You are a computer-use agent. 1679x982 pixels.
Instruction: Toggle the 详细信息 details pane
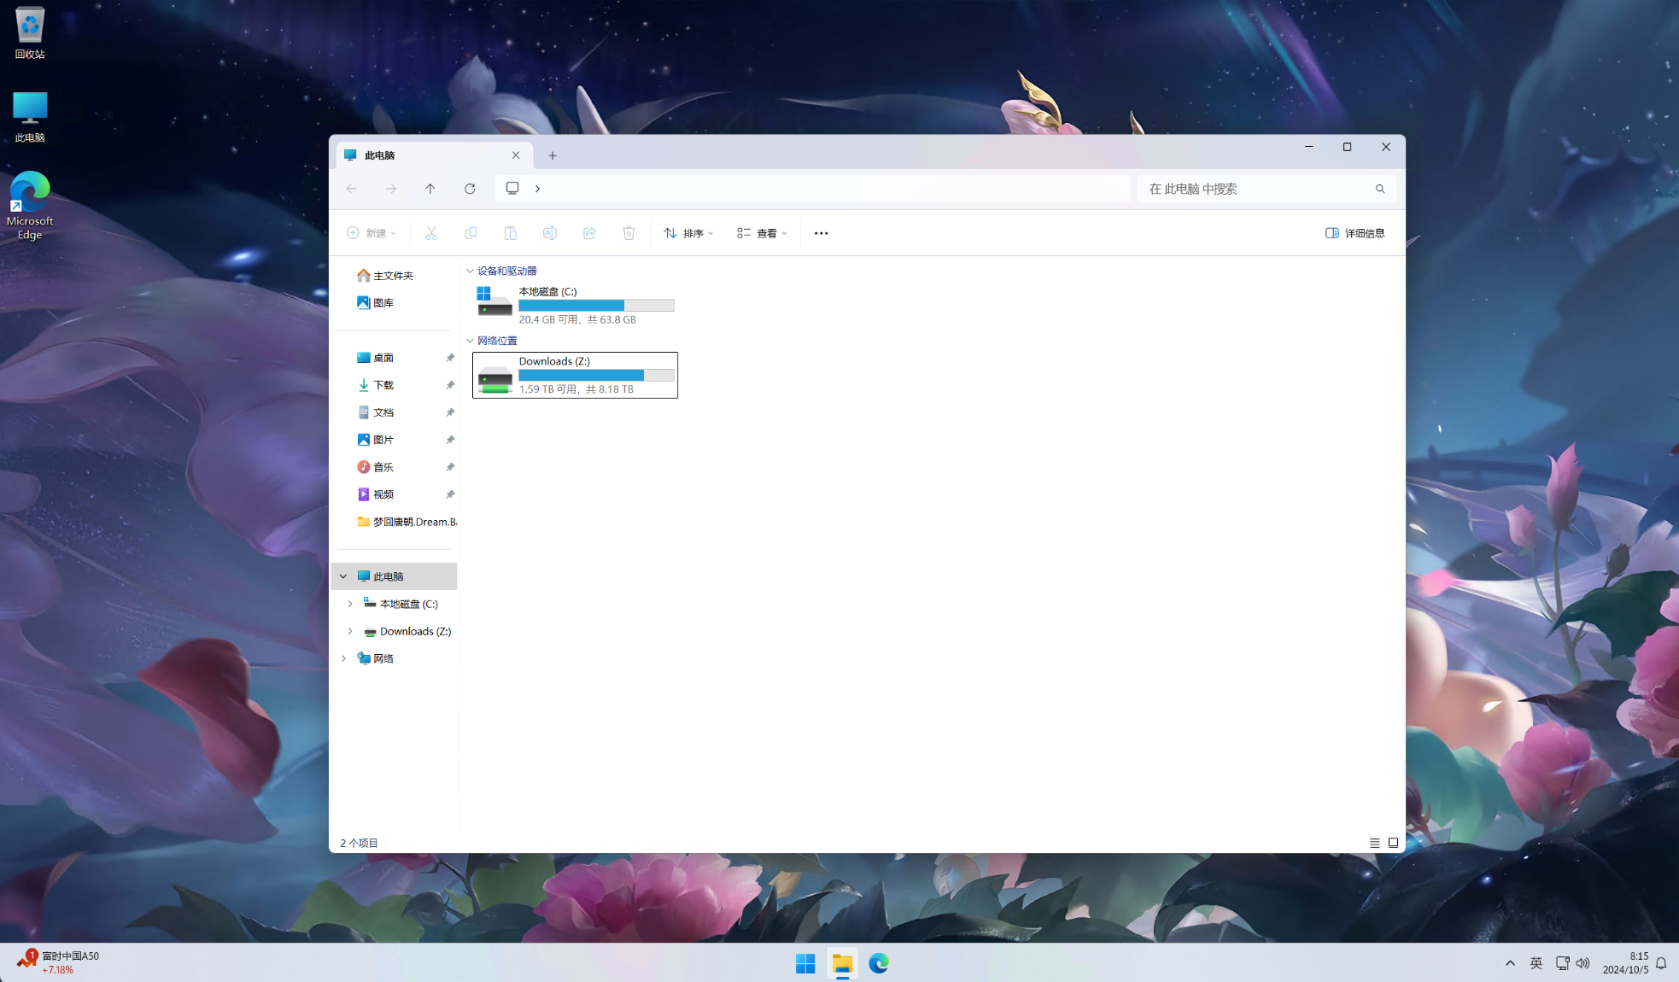tap(1354, 233)
